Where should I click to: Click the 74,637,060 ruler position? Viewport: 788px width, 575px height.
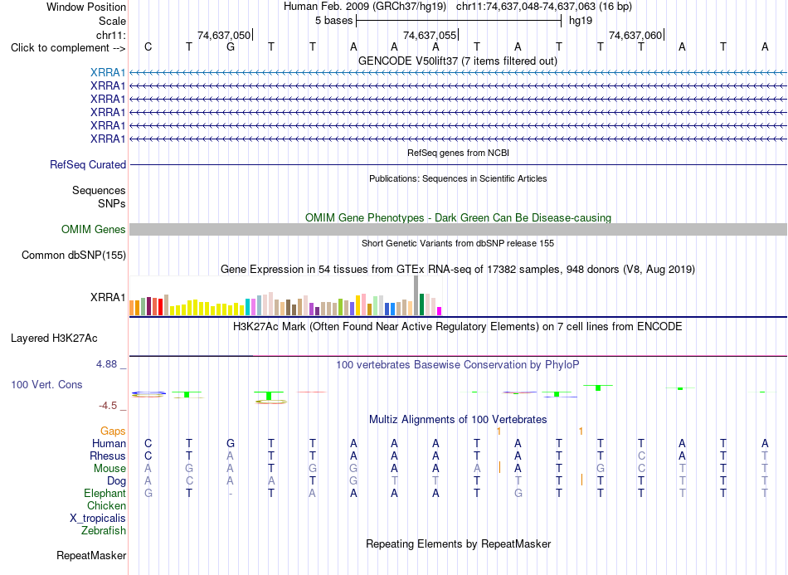635,35
